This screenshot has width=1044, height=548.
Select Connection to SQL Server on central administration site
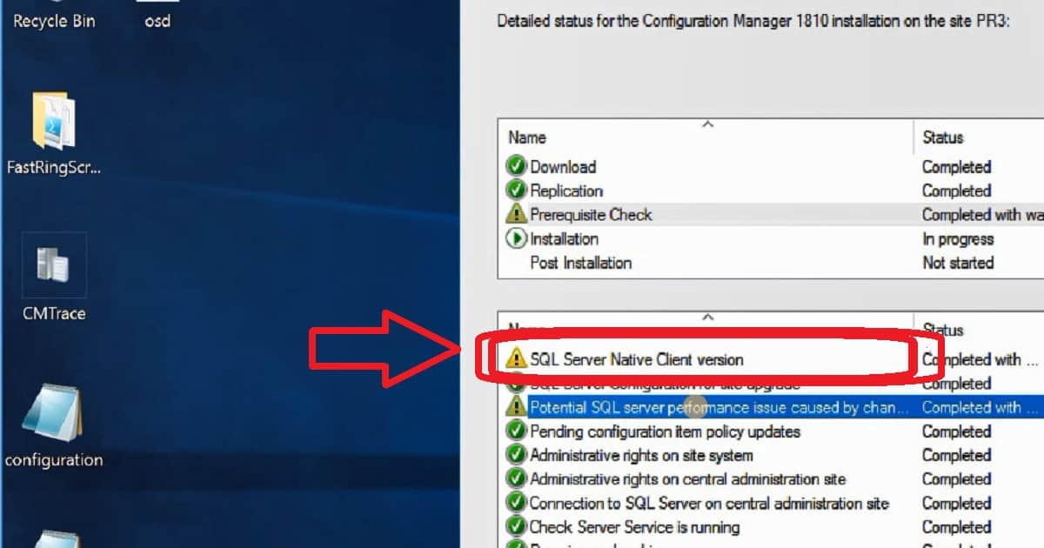771,503
